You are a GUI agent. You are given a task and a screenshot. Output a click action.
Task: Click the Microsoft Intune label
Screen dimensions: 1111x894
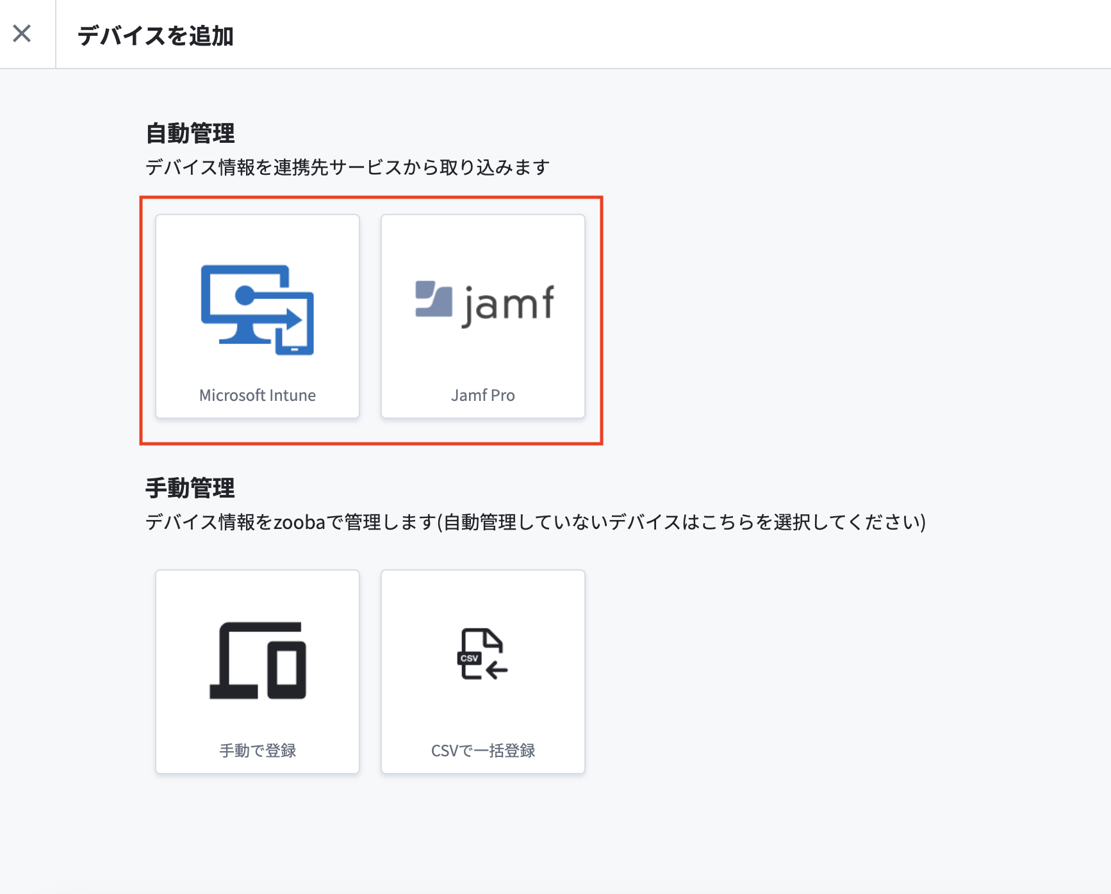click(258, 395)
